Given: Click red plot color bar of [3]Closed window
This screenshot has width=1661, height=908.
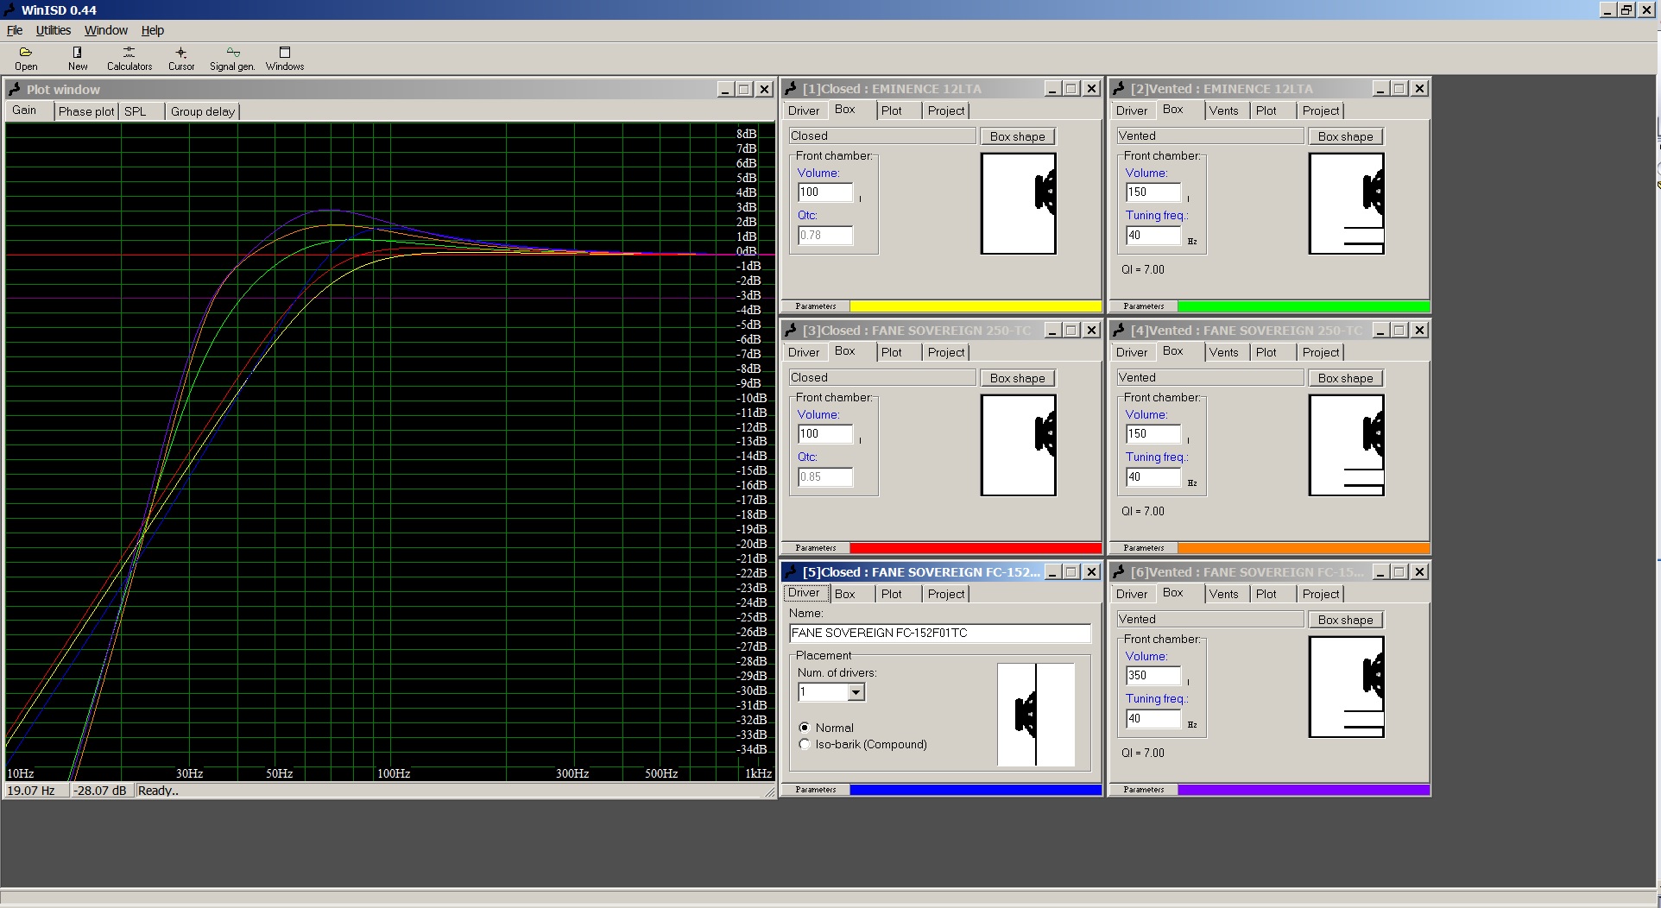Looking at the screenshot, I should pos(976,548).
